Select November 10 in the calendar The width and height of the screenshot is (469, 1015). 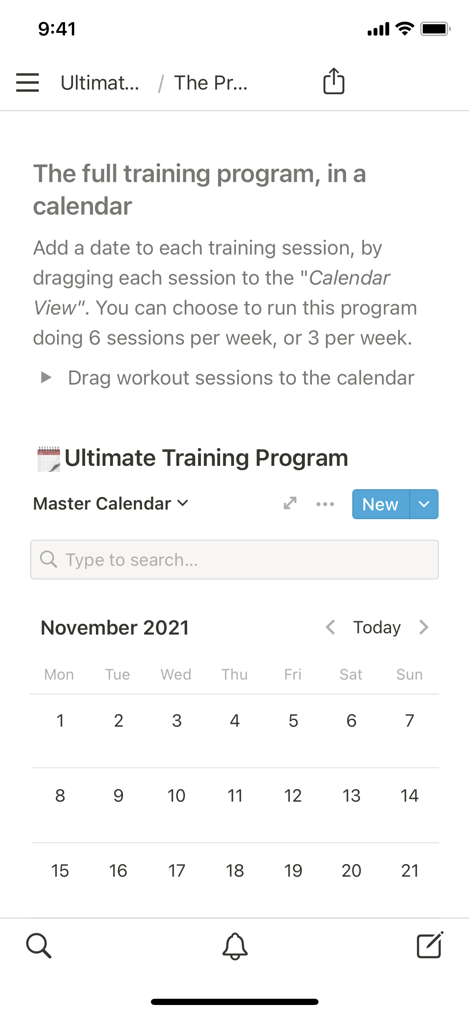point(176,796)
